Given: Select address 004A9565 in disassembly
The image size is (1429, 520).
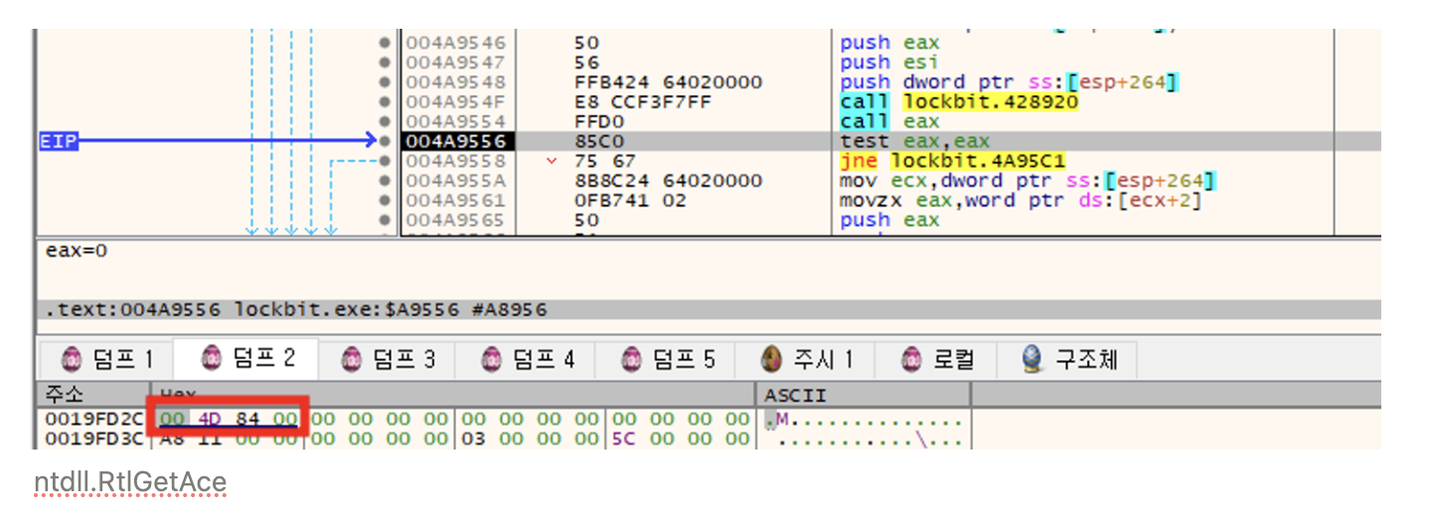Looking at the screenshot, I should coord(456,220).
